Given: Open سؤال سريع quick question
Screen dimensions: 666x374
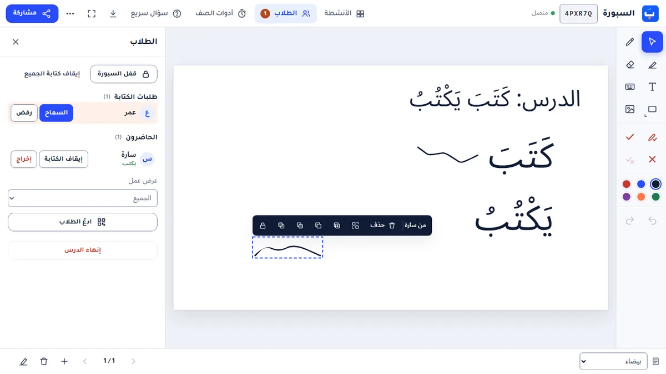Looking at the screenshot, I should 156,13.
